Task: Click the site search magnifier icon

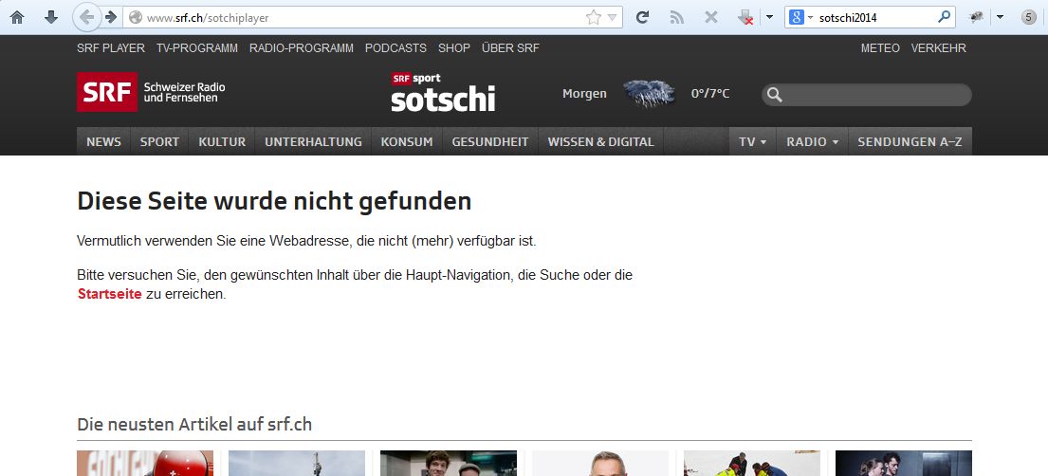Action: tap(775, 95)
